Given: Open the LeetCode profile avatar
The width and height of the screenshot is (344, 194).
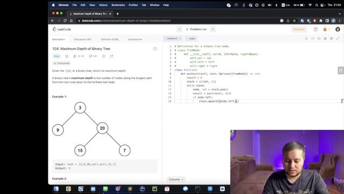Looking at the screenshot, I should click(338, 29).
